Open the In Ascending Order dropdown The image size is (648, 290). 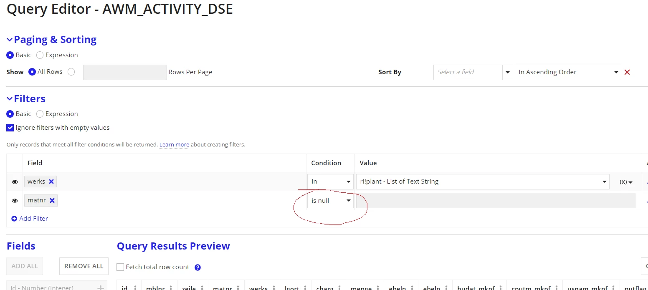568,72
